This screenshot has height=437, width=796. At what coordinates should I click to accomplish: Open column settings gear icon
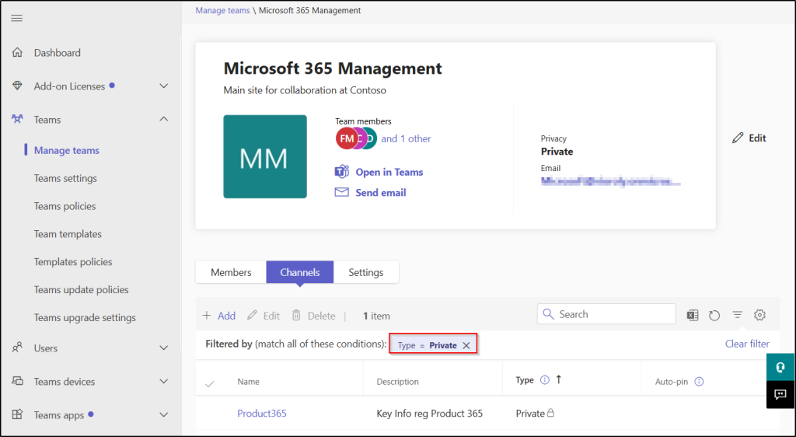click(759, 315)
